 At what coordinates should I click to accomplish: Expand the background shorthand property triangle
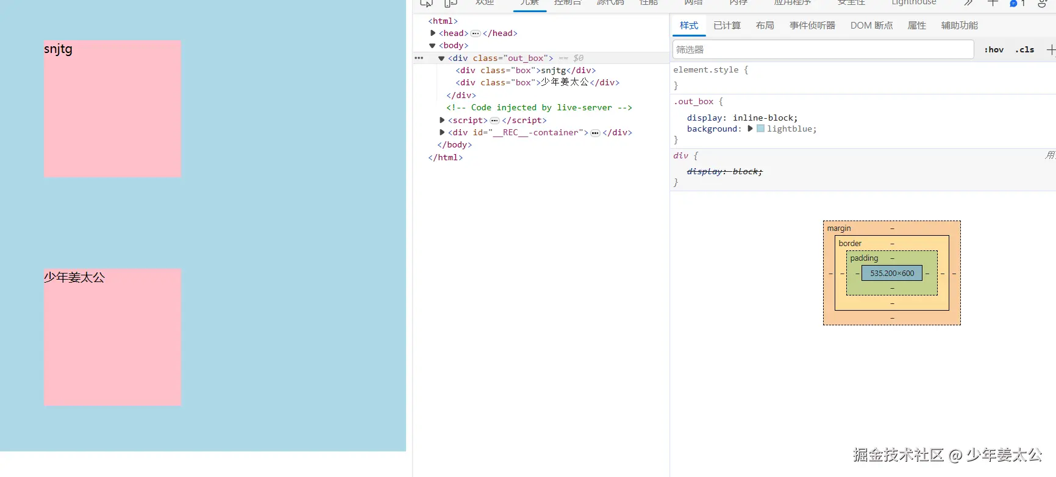point(751,129)
